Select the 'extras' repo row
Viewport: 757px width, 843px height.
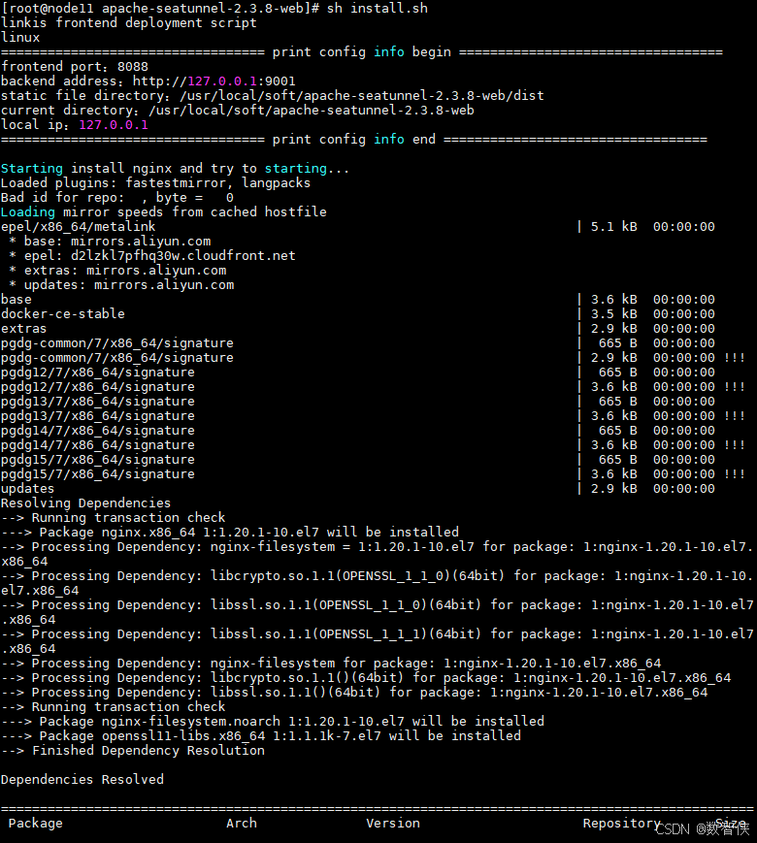tap(358, 328)
